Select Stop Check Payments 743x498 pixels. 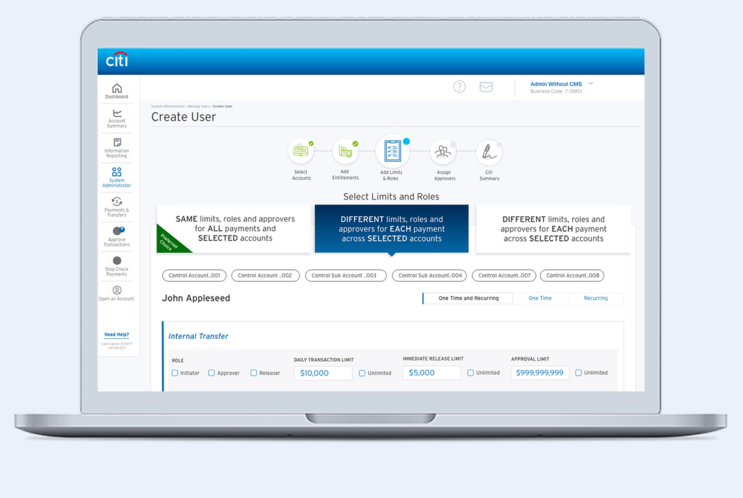116,266
